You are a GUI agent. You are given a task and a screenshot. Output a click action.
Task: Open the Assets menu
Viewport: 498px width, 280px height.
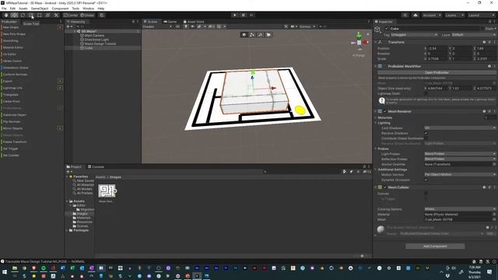pos(23,9)
